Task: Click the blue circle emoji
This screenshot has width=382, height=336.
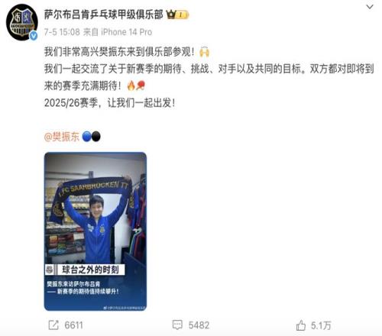Action: [x=86, y=137]
